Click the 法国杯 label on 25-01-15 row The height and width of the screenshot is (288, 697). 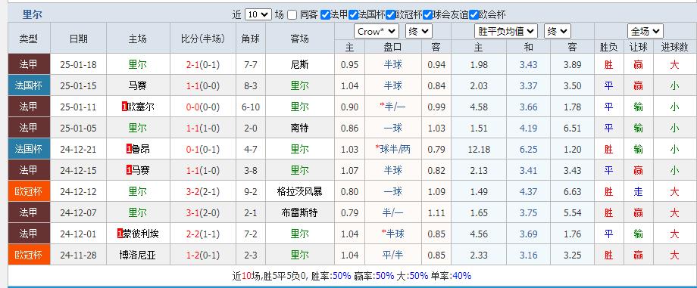click(x=29, y=85)
